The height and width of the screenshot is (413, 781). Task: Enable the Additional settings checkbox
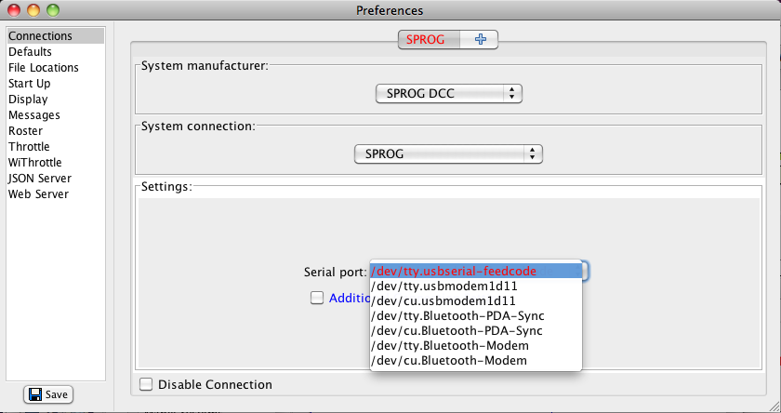317,298
